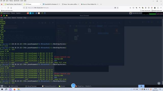Screen dimensions: 163x91
Task: Open Firefox History menu
Action: click(x=11, y=1)
